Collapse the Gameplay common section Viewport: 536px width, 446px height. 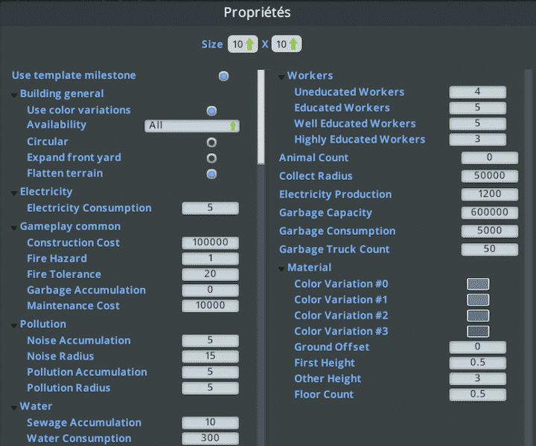pyautogui.click(x=14, y=227)
